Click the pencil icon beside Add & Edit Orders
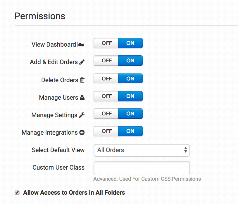The height and width of the screenshot is (204, 238). [82, 62]
